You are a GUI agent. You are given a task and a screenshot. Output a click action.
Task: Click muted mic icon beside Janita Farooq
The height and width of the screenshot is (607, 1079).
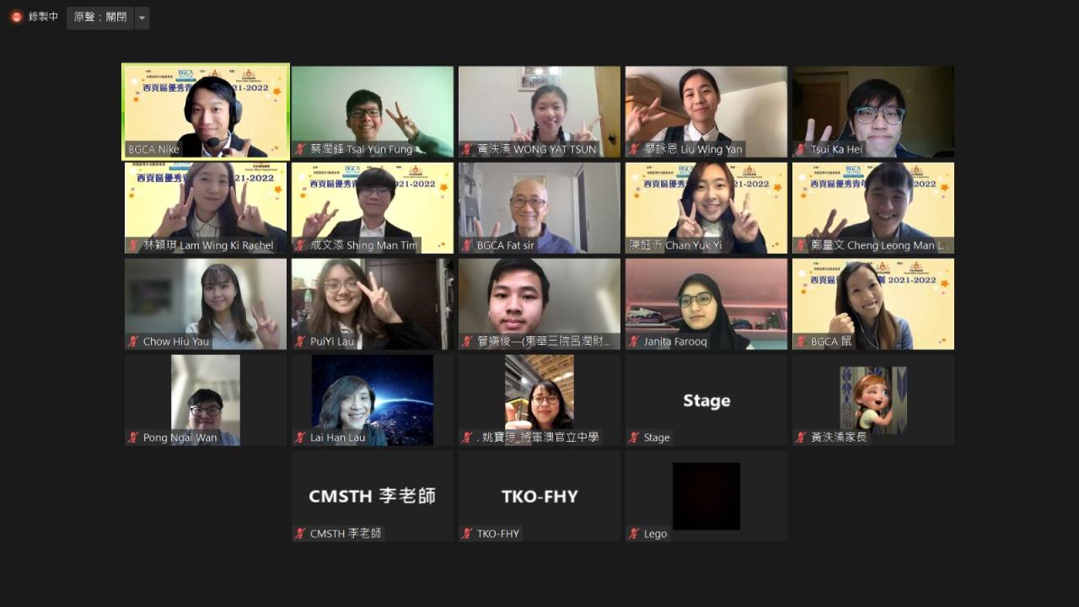[x=634, y=341]
